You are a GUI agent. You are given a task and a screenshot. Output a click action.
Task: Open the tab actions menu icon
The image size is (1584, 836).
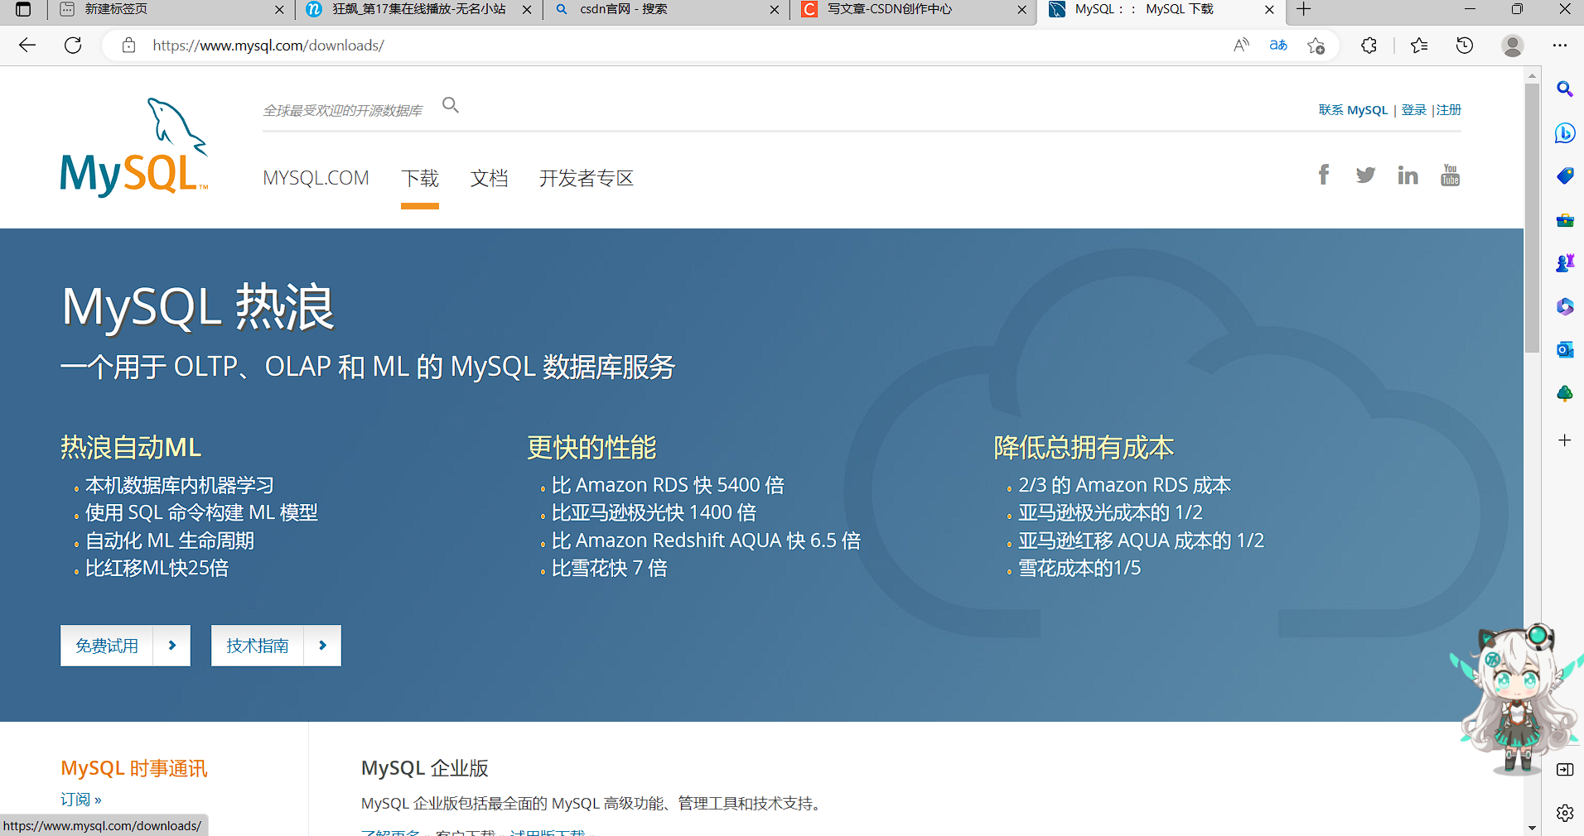click(x=23, y=9)
